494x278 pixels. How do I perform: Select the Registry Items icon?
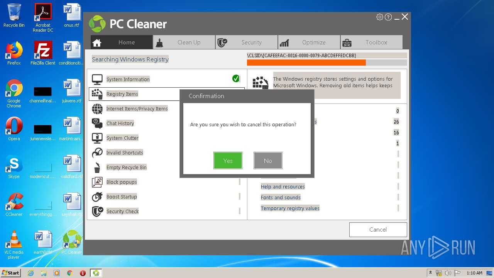click(x=97, y=94)
